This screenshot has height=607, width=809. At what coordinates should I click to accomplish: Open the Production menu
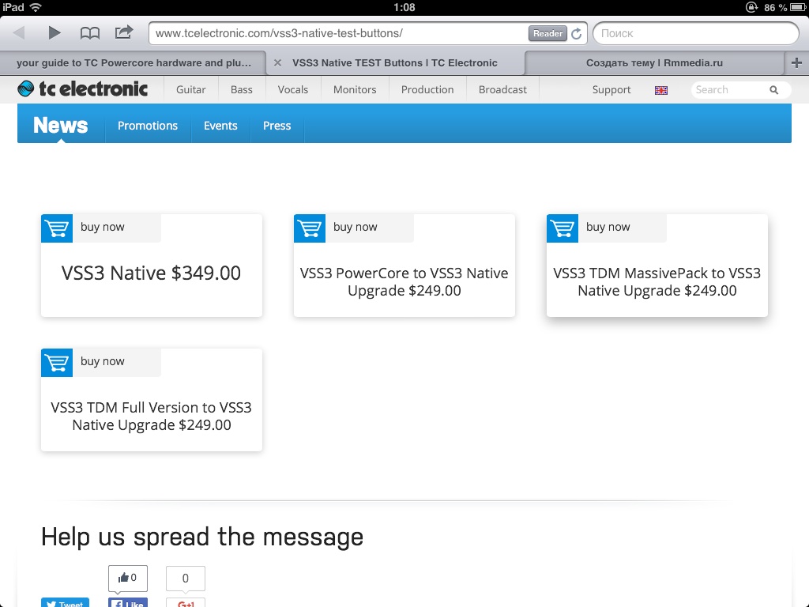[x=427, y=90]
